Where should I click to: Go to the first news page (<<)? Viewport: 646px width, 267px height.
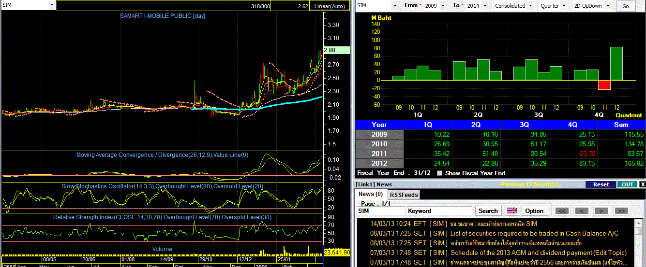click(x=561, y=211)
